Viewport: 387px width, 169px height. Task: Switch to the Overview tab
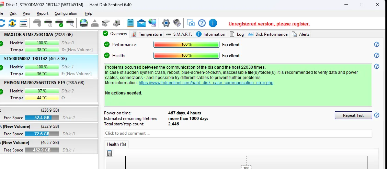115,34
